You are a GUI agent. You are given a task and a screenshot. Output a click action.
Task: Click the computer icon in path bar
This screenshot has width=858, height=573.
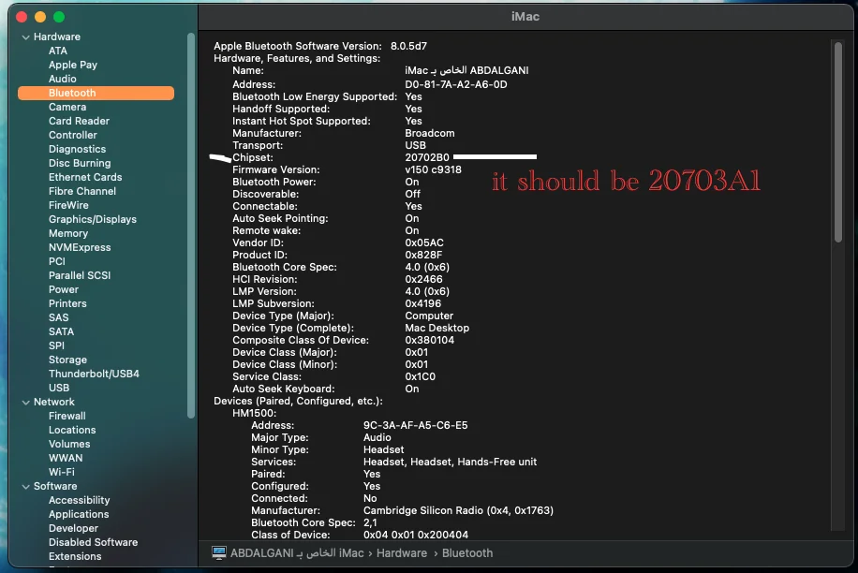tap(219, 552)
